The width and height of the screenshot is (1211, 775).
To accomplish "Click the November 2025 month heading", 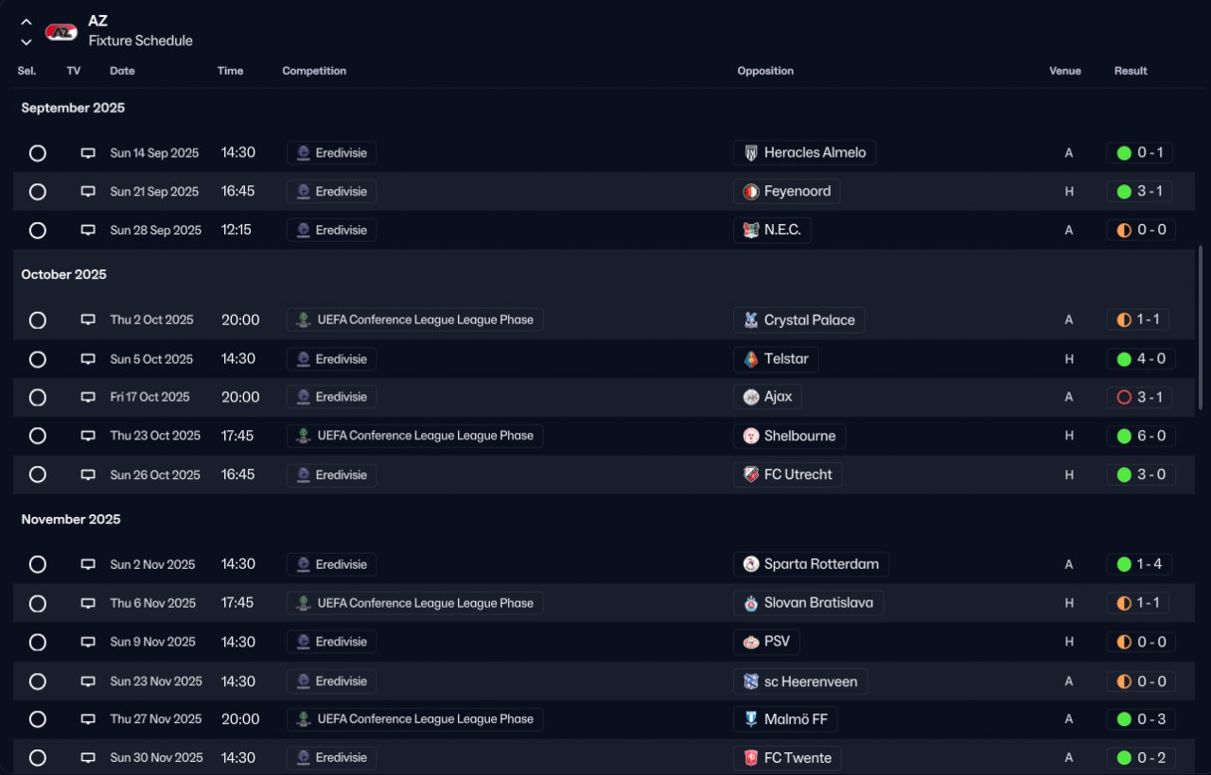I will (71, 520).
